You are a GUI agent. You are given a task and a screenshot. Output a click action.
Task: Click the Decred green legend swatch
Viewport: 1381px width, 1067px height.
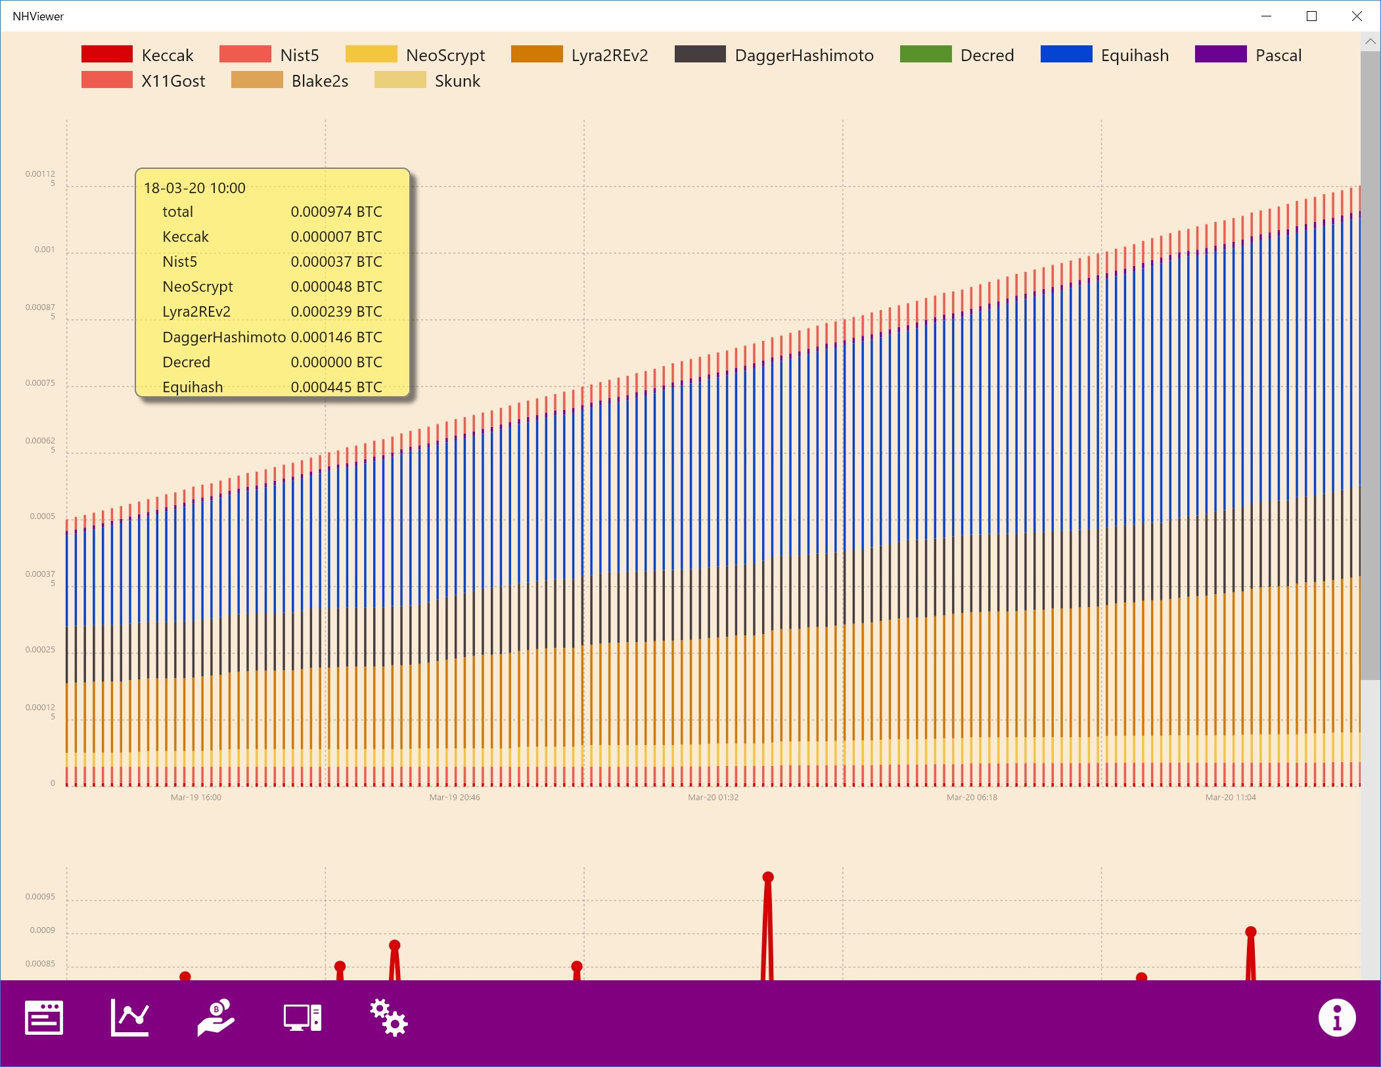click(x=925, y=55)
